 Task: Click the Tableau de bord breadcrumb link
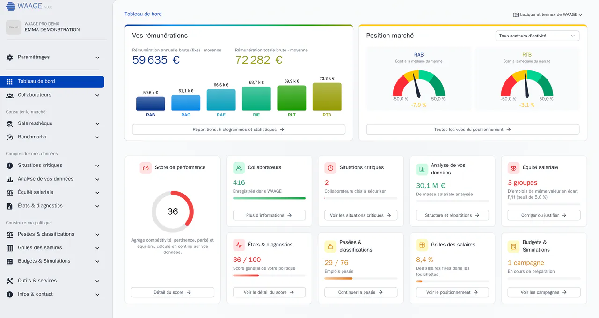(x=143, y=14)
